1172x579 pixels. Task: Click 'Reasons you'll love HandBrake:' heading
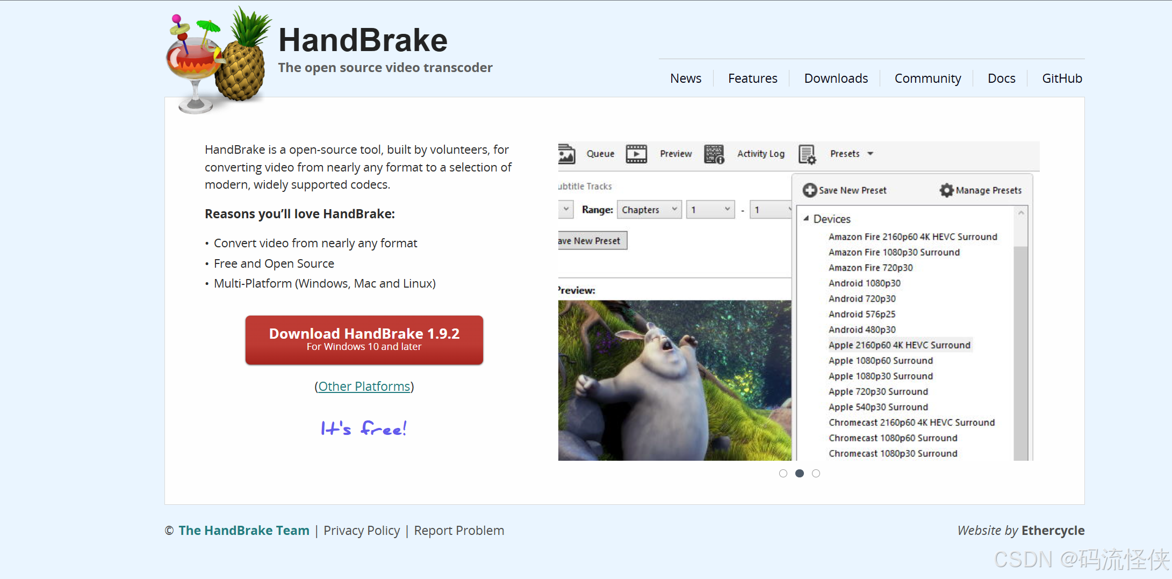[x=299, y=214]
